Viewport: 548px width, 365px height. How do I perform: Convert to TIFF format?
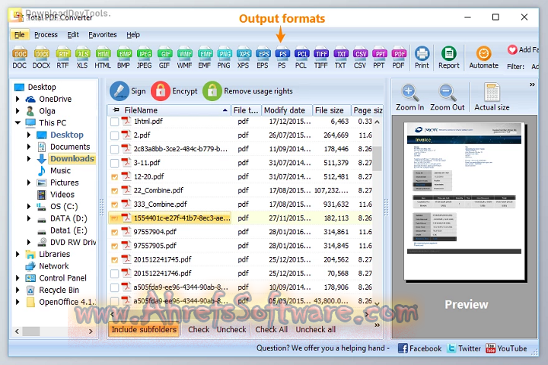point(321,57)
